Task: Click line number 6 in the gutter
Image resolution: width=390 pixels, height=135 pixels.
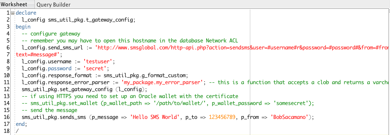Action: (x=8, y=48)
